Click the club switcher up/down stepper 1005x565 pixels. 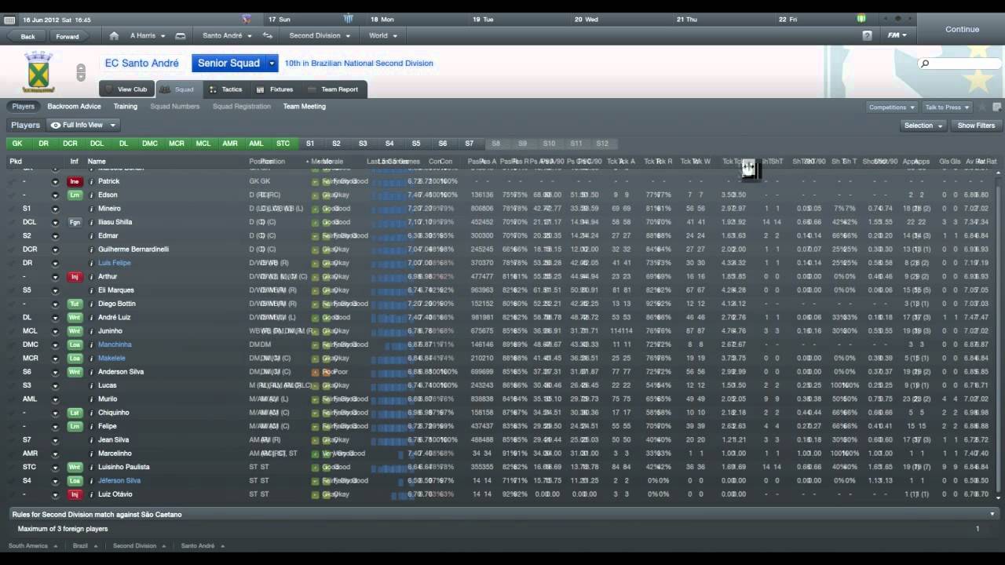click(x=80, y=72)
